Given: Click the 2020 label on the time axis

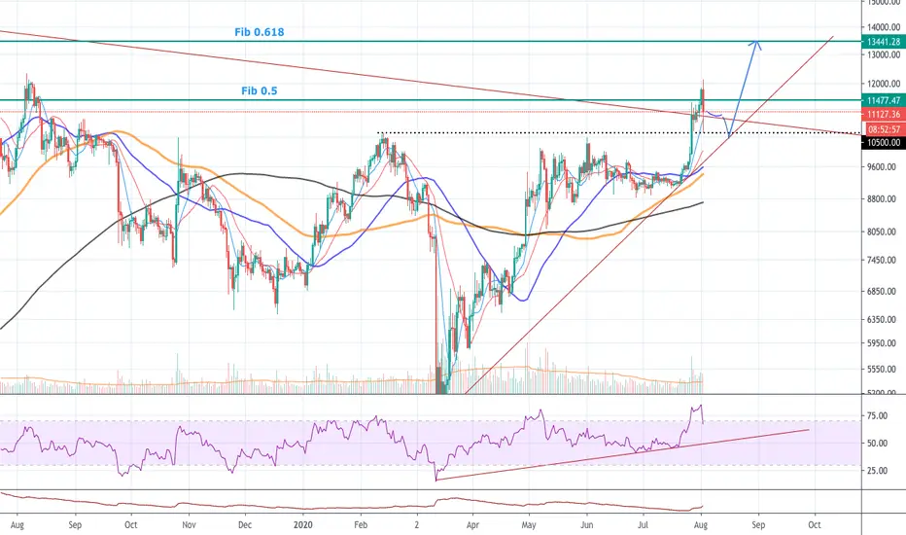Looking at the screenshot, I should coord(302,525).
